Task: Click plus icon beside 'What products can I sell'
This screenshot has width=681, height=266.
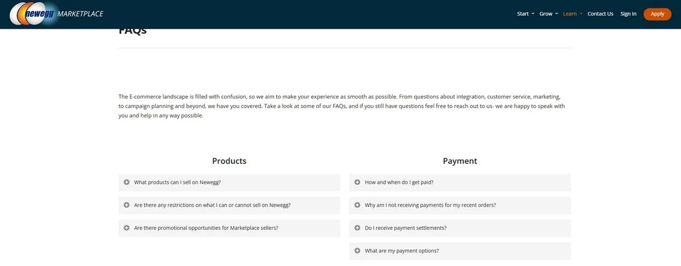Action: click(127, 182)
